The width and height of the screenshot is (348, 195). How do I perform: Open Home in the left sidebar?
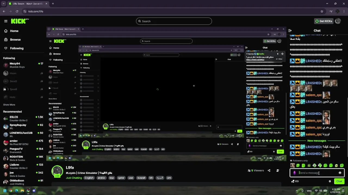click(11, 31)
